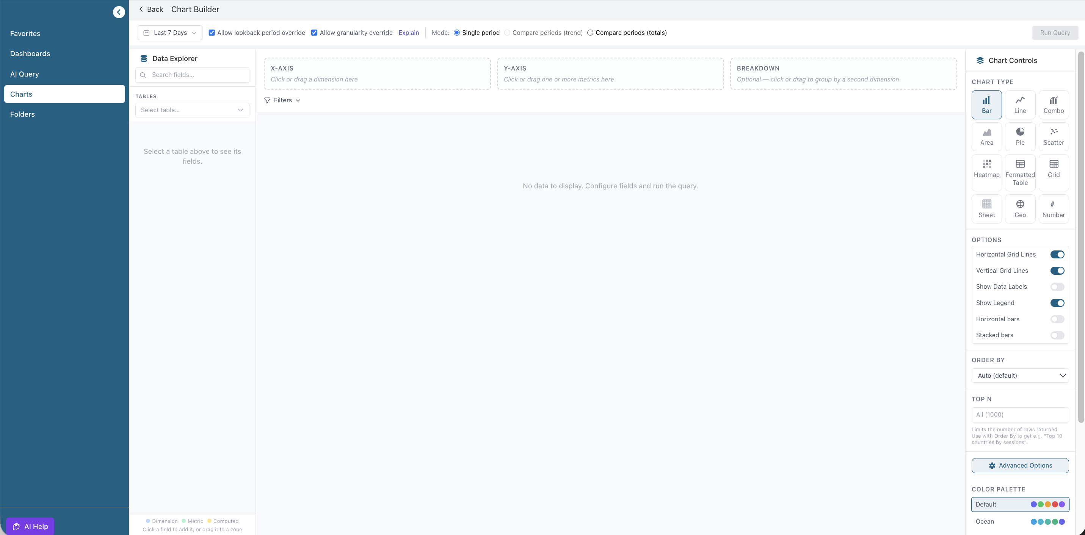The height and width of the screenshot is (535, 1085).
Task: Select the Scatter chart type
Action: click(1054, 137)
